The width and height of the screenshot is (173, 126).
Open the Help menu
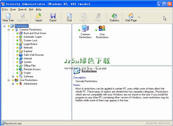tap(39, 9)
